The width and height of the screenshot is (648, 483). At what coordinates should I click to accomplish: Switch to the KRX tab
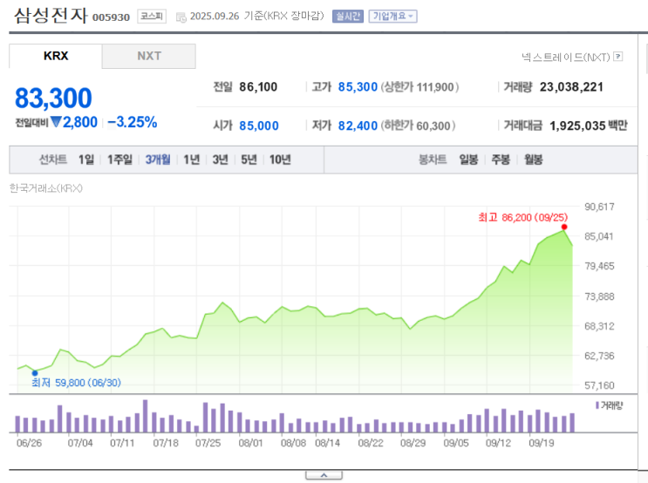(x=55, y=56)
